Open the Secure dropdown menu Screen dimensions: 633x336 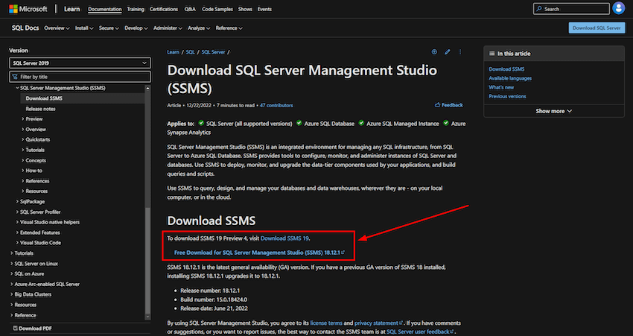(x=109, y=28)
